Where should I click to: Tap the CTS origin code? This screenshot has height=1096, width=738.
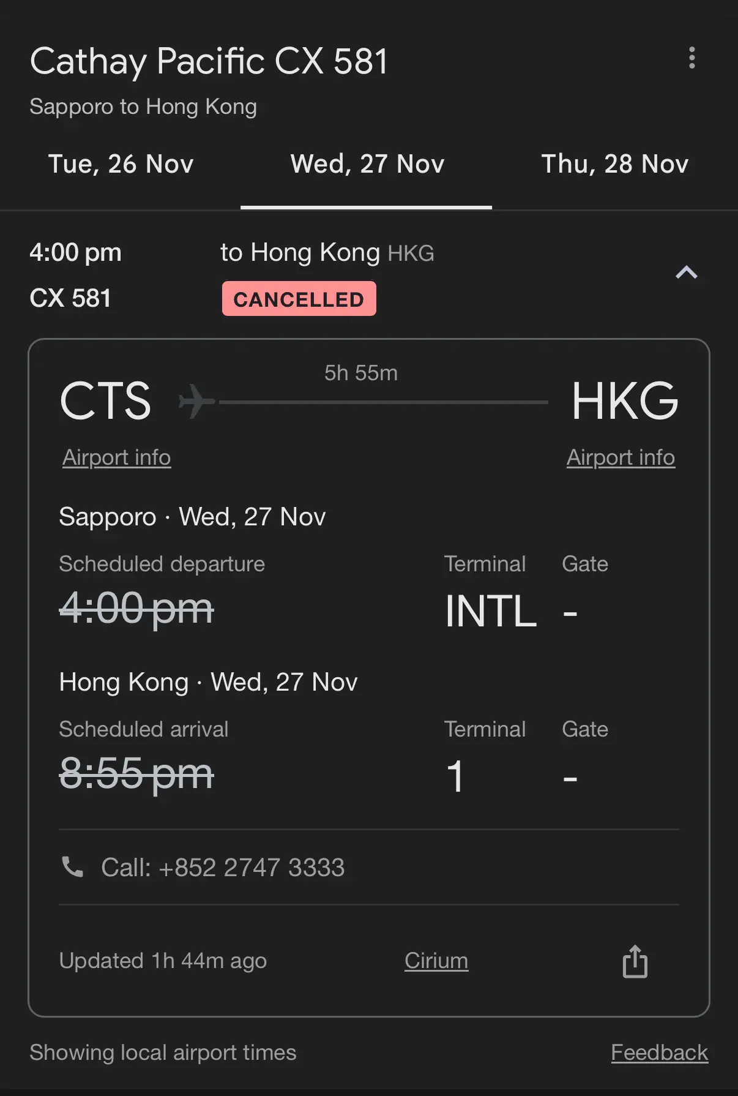[105, 401]
